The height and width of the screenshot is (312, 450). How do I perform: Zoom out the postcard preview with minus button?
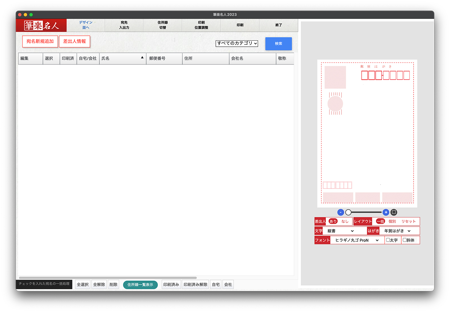(340, 212)
